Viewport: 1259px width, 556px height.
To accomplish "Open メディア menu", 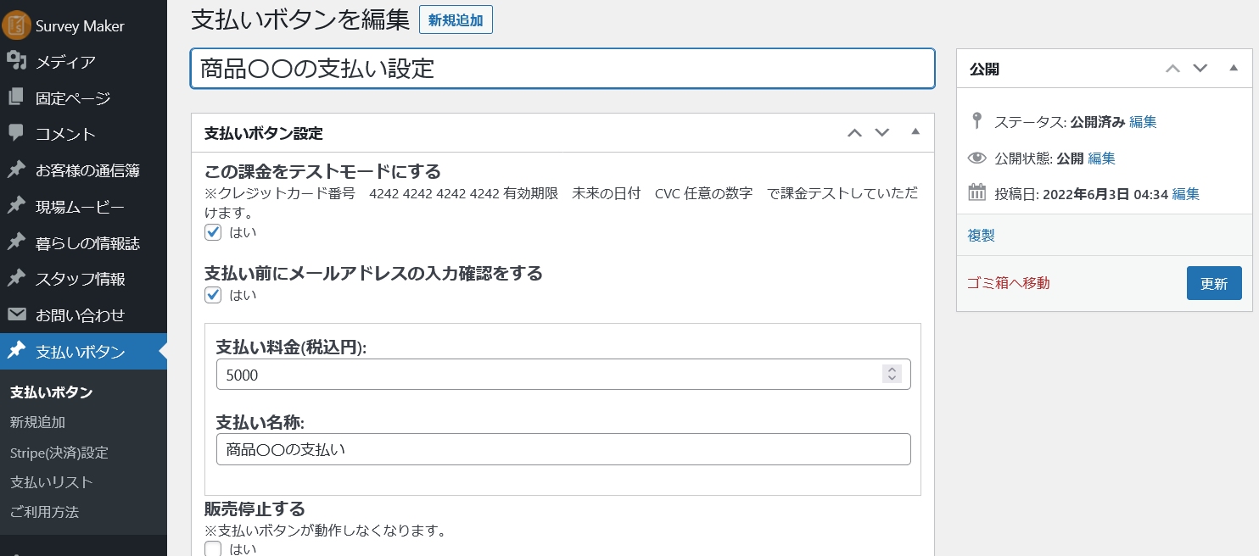I will [83, 61].
